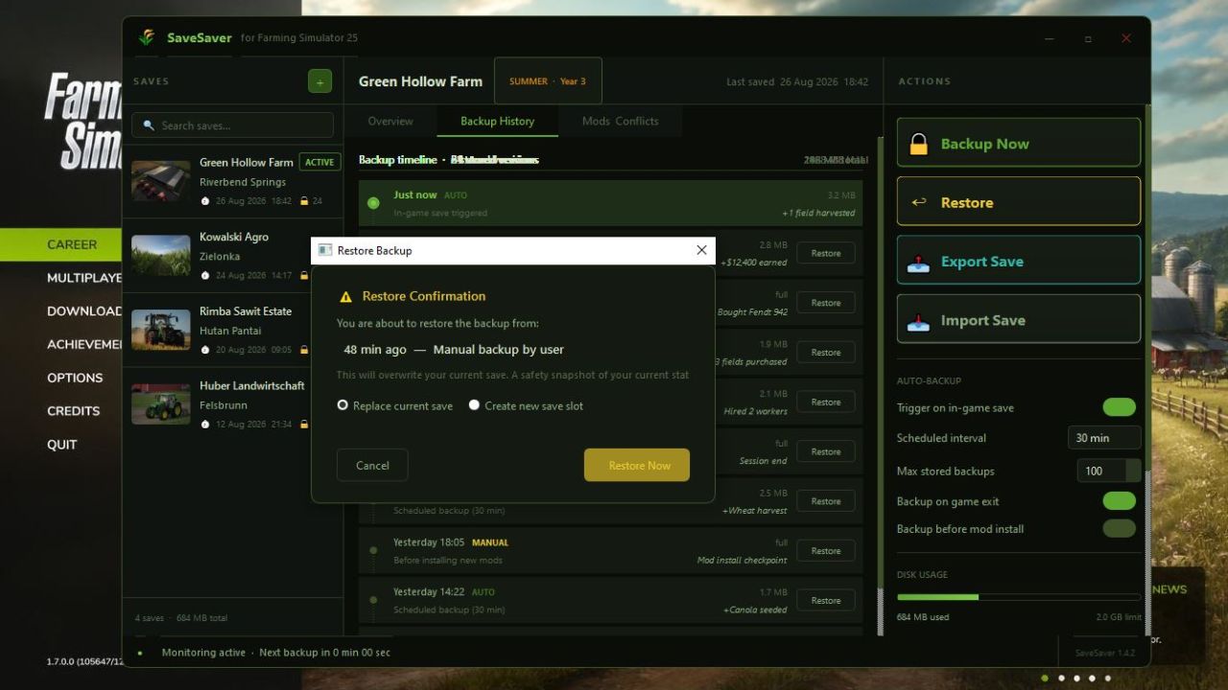Click the SUMMER Year 3 season badge
This screenshot has width=1228, height=690.
[x=548, y=81]
